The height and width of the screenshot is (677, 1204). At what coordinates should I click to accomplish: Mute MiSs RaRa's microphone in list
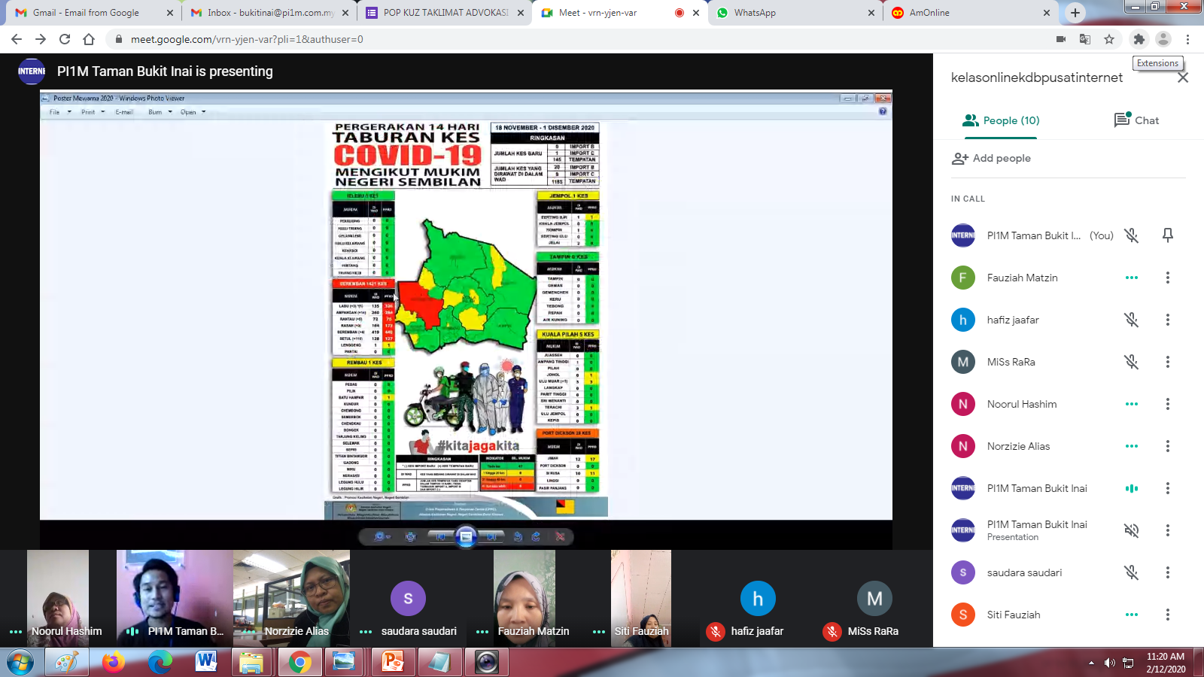coord(1131,362)
